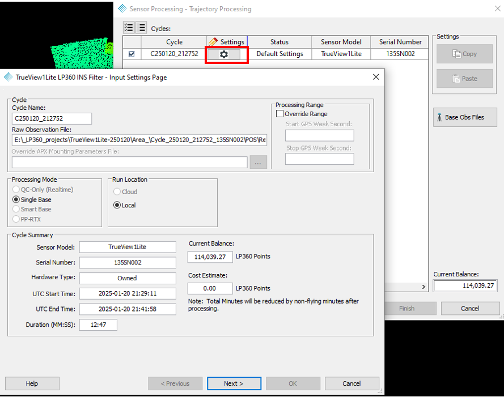Click the Previous button
This screenshot has height=397, width=504.
[x=175, y=383]
